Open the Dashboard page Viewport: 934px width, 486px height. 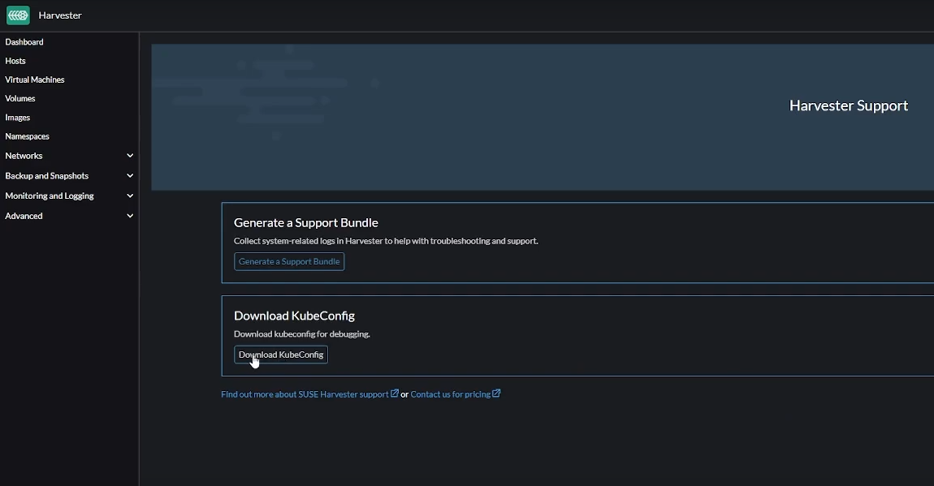[x=24, y=41]
